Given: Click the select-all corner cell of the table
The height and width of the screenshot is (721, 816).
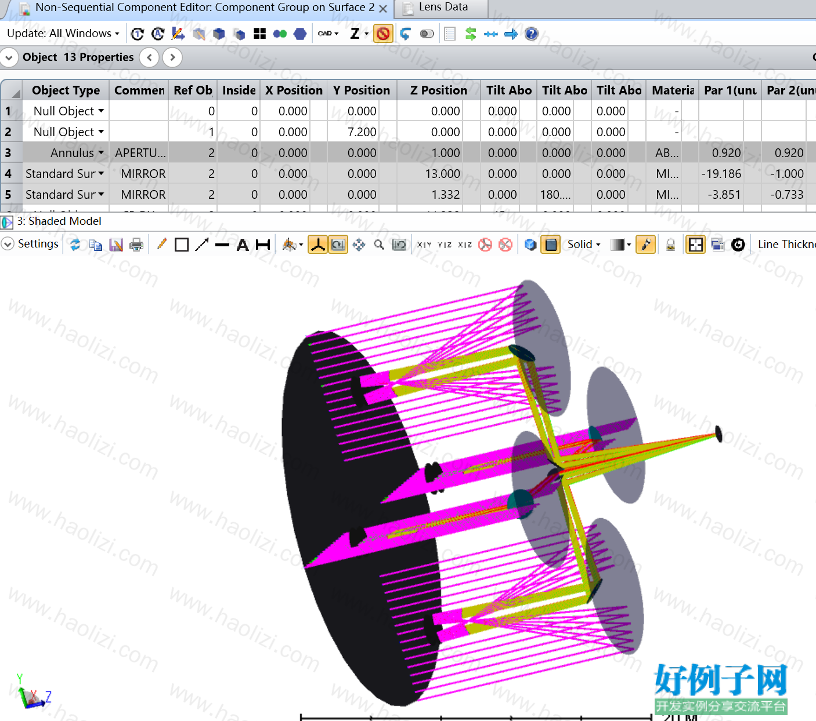Looking at the screenshot, I should [x=11, y=90].
